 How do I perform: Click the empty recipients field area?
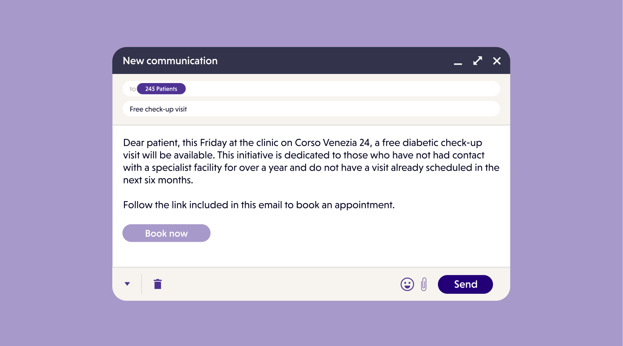point(342,89)
